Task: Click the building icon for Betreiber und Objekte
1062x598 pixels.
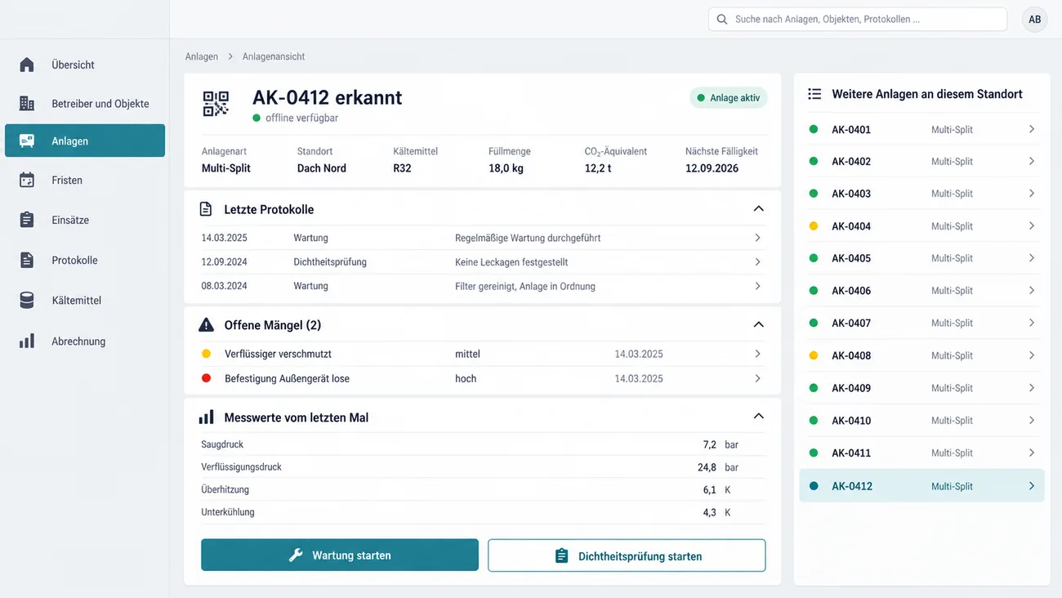Action: (x=27, y=103)
